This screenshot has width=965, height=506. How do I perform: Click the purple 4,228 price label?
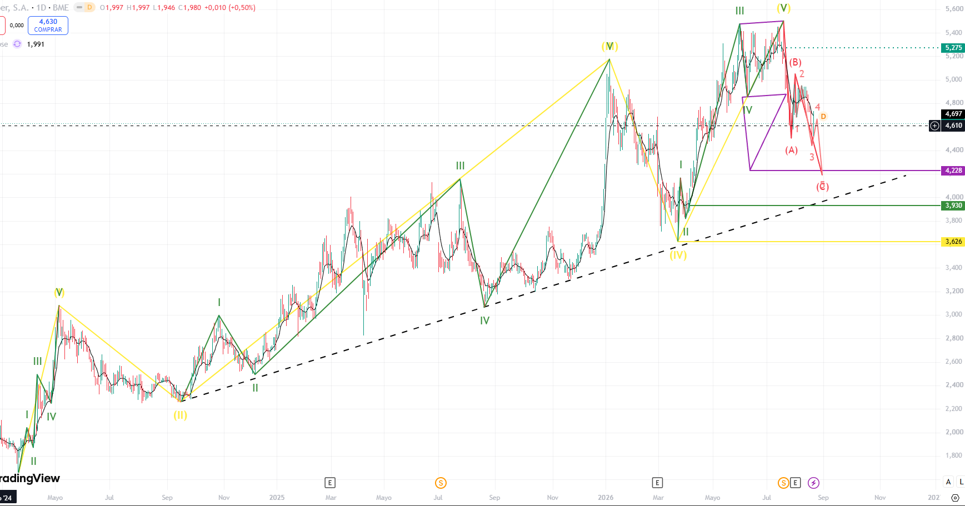[953, 171]
